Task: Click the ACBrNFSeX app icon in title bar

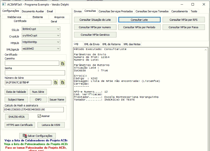Action: tap(4, 4)
